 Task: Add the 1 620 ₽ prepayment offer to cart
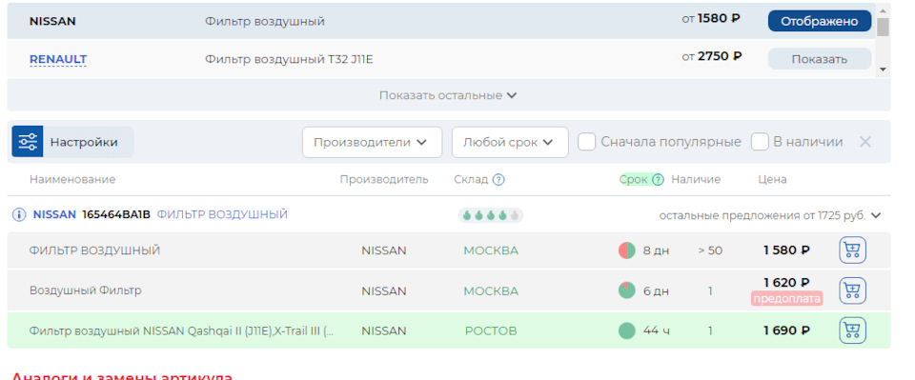852,290
